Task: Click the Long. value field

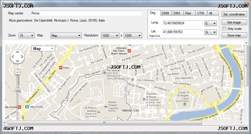Action: coord(182,23)
